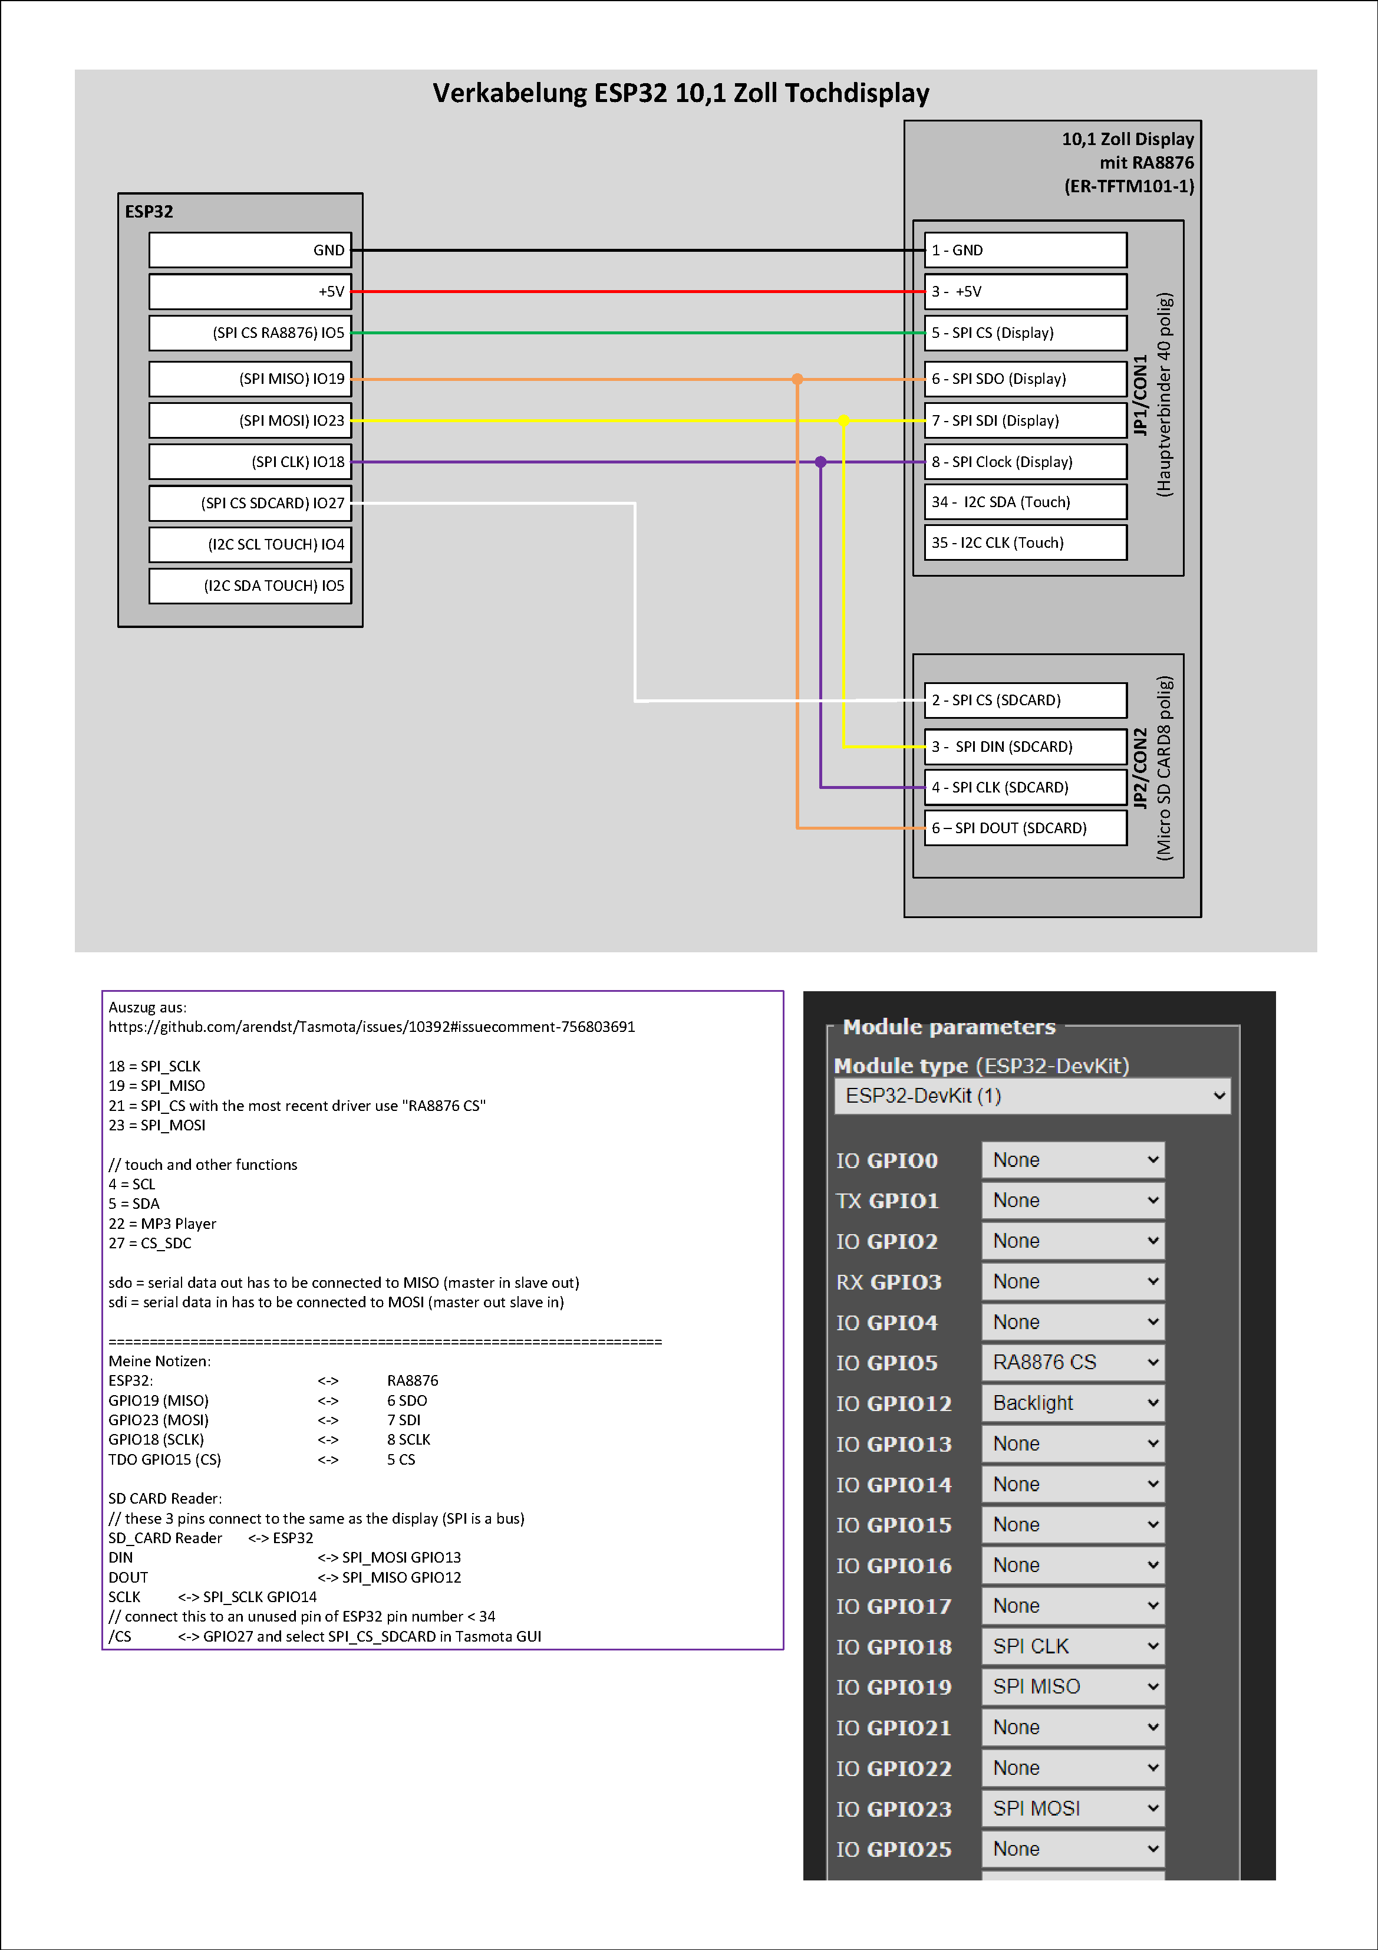Viewport: 1378px width, 1950px height.
Task: Click note line '22 = MP3 Player'
Action: [x=162, y=1224]
